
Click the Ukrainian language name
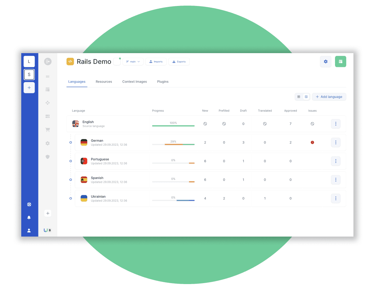[98, 197]
